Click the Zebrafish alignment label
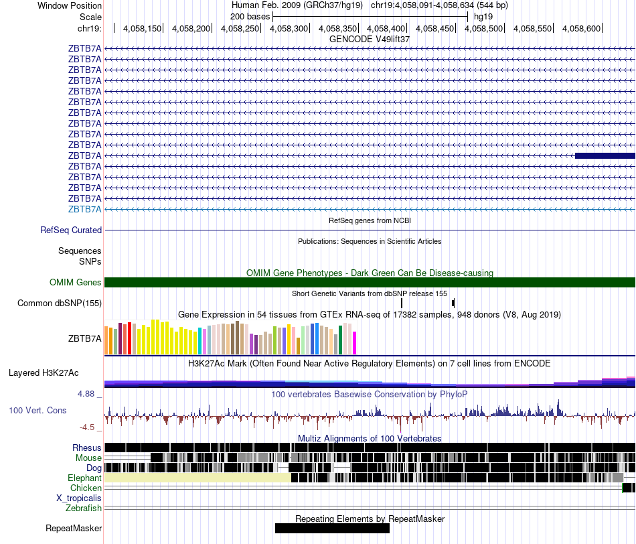The height and width of the screenshot is (544, 636). (x=84, y=508)
